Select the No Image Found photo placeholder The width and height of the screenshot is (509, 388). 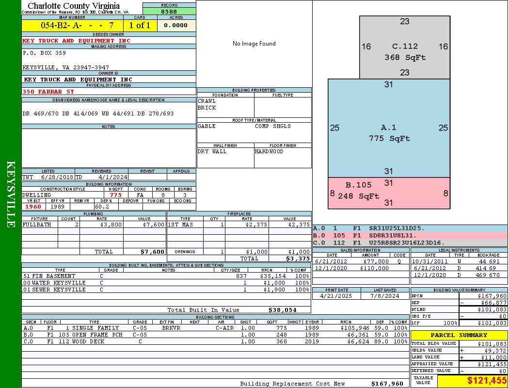[254, 44]
